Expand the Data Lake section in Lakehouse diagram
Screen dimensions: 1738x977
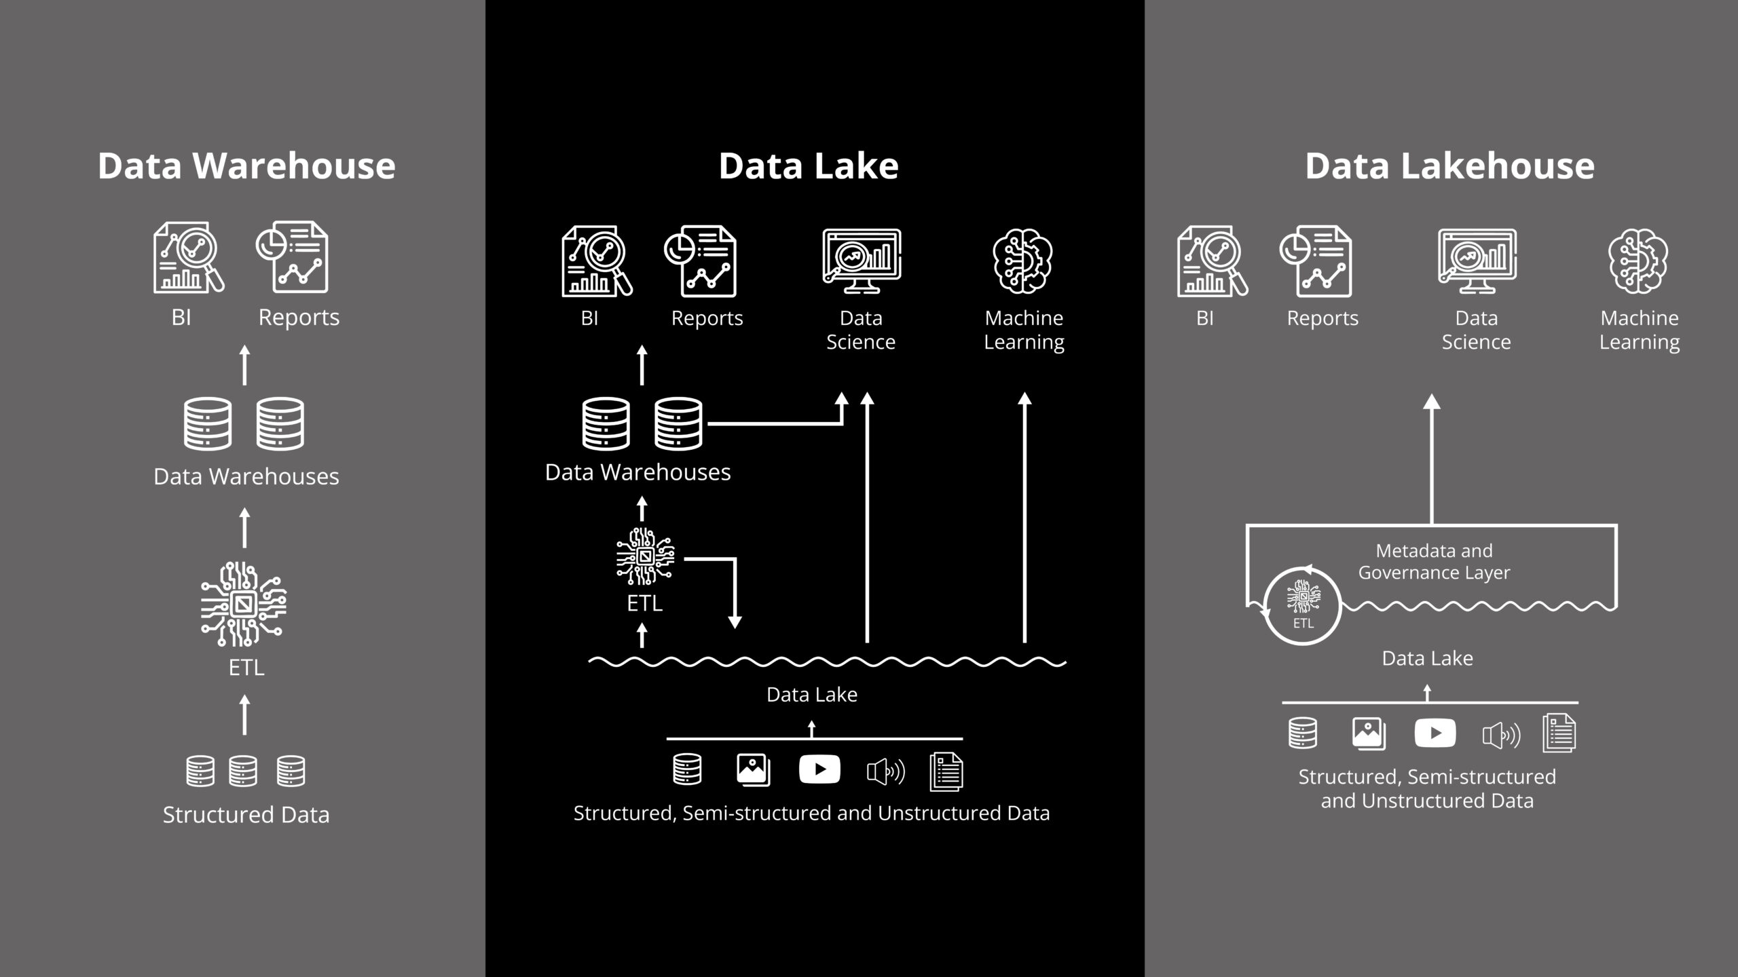tap(1428, 657)
